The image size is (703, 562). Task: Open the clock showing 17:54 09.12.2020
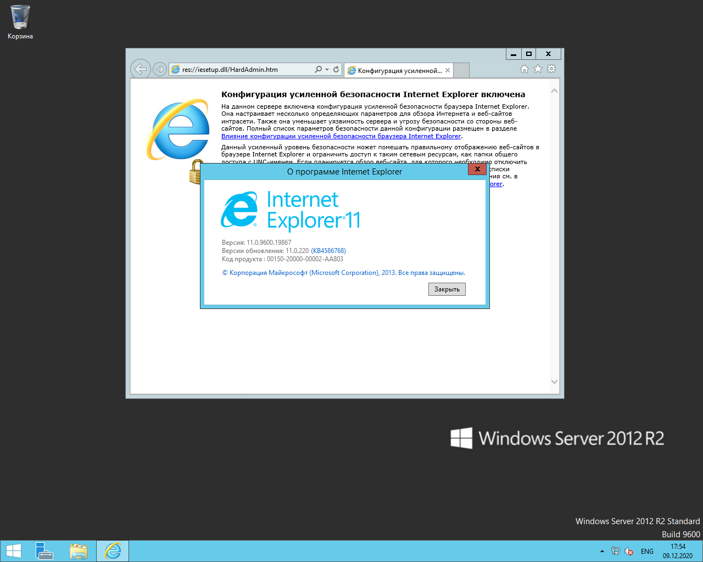tap(678, 551)
